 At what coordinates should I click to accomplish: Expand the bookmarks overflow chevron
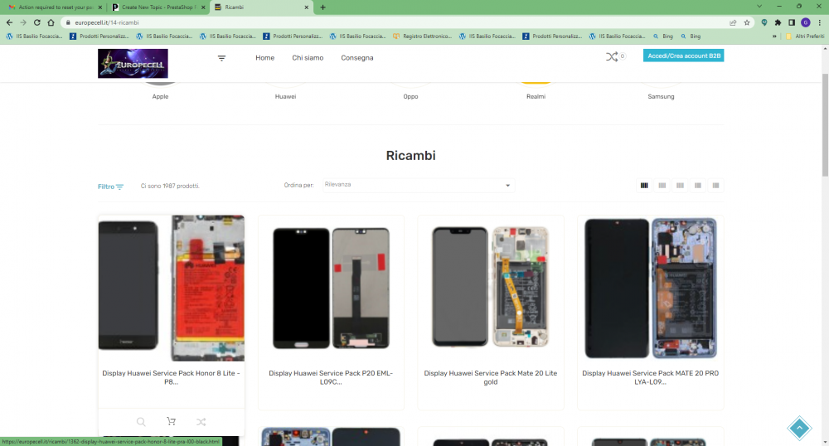(x=774, y=36)
